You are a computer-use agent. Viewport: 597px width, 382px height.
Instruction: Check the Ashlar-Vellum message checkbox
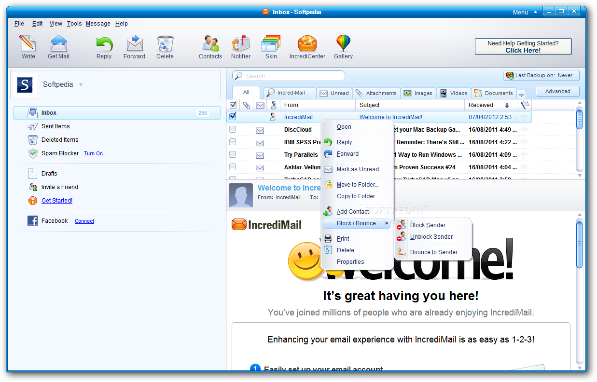tap(233, 167)
